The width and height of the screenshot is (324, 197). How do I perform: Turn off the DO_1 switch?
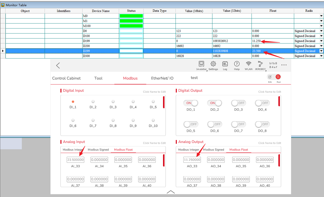click(x=191, y=103)
